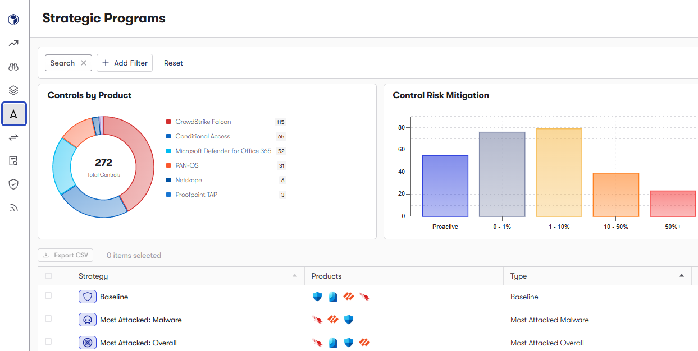Open the document search sidebar icon

[13, 161]
